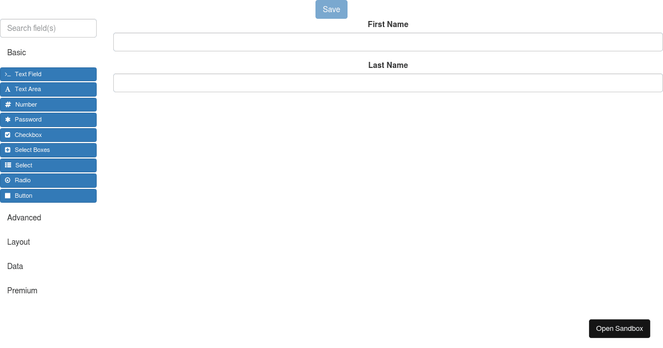Screen dimensions: 663x348
Task: Choose the Radio form element
Action: coord(48,180)
